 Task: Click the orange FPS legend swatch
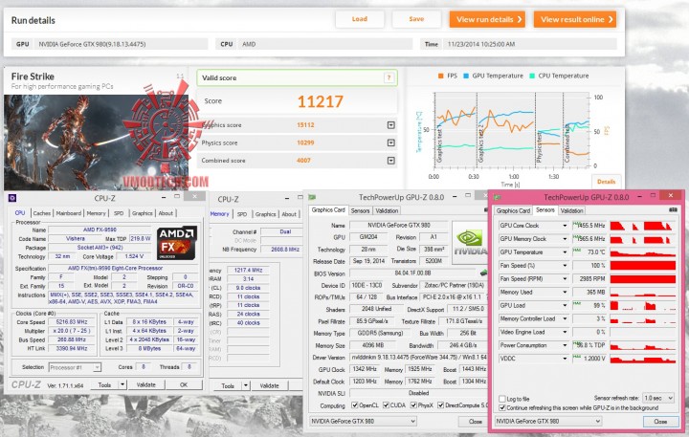click(x=441, y=76)
